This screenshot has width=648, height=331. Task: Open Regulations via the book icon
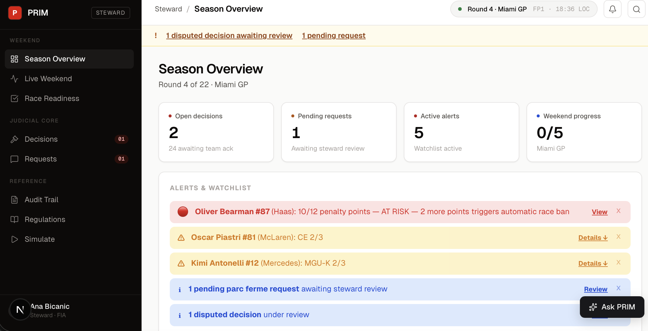click(x=14, y=219)
